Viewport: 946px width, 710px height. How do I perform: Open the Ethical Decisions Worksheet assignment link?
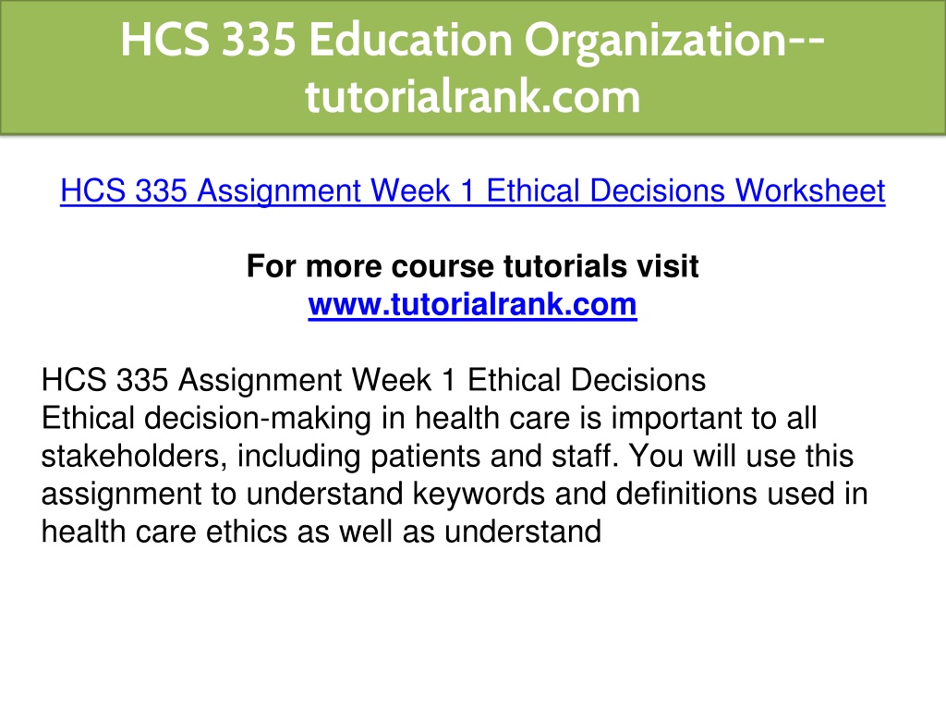[472, 190]
